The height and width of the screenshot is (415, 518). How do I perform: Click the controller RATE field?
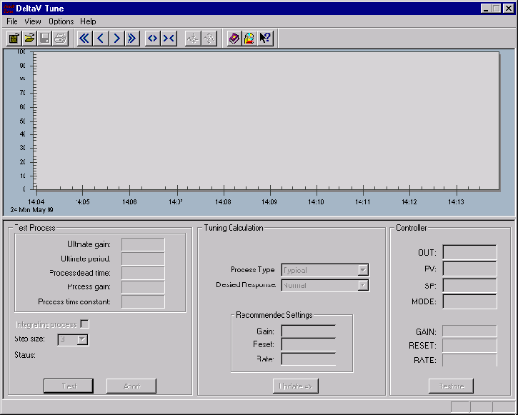coord(469,360)
